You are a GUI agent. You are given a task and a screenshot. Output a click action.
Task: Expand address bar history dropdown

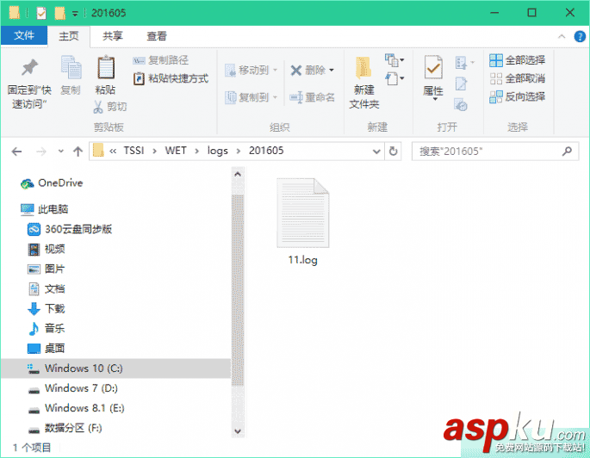click(376, 152)
